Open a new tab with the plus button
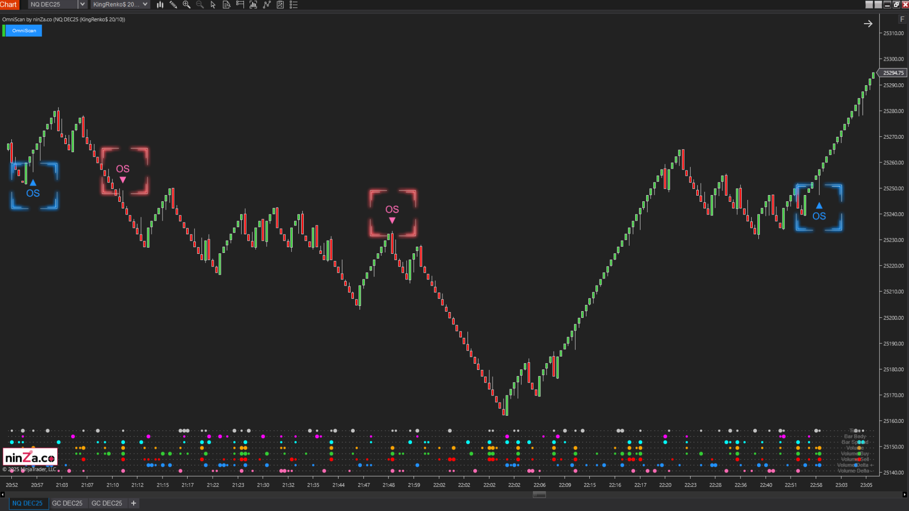This screenshot has height=511, width=909. (133, 503)
